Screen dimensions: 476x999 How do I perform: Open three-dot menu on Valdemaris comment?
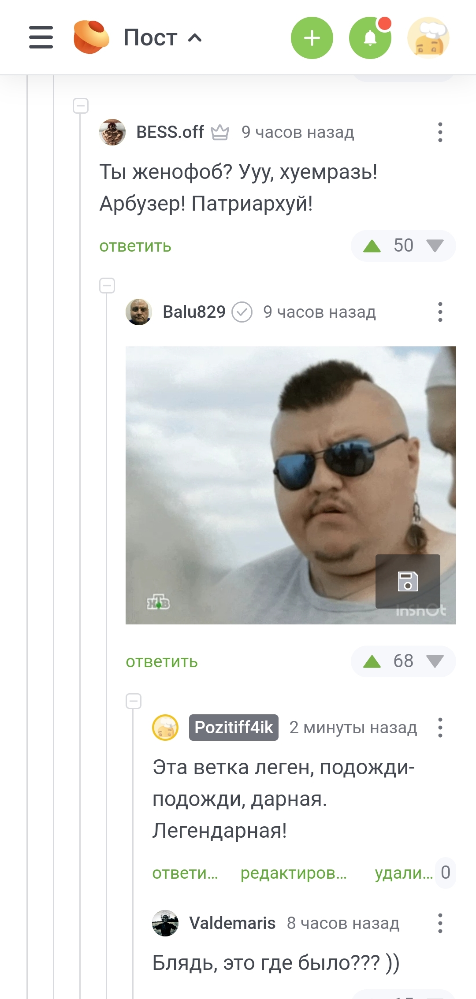[x=440, y=923]
